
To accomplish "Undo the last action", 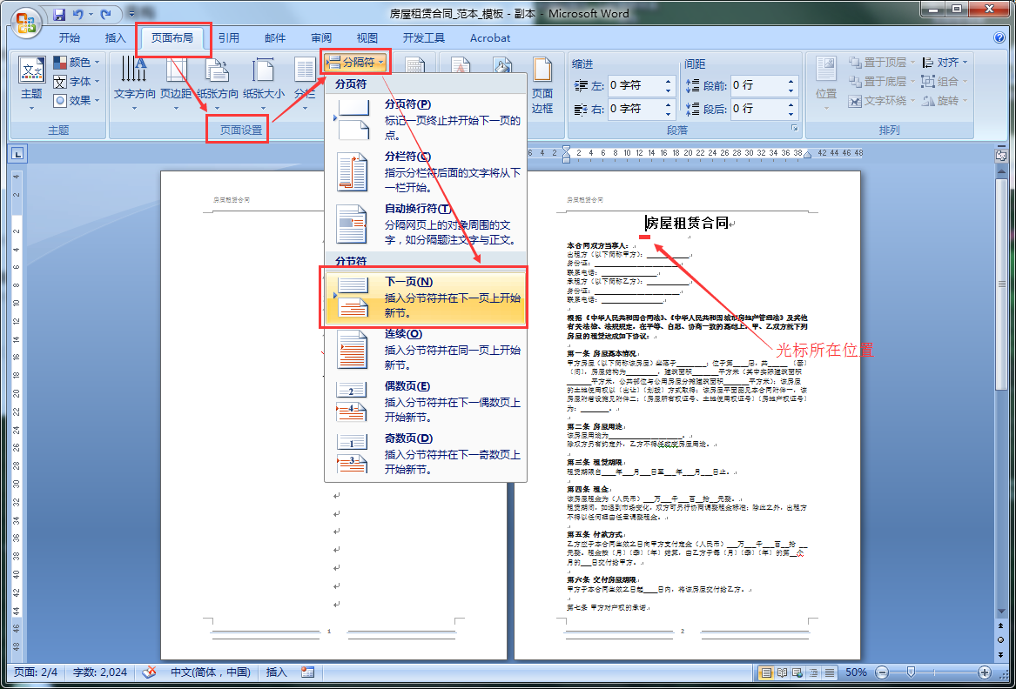I will [x=77, y=13].
